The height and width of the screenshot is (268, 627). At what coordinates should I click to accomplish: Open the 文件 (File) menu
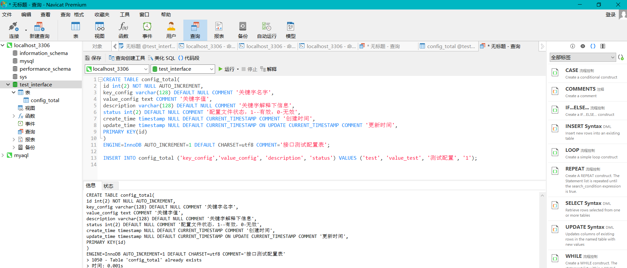point(7,15)
